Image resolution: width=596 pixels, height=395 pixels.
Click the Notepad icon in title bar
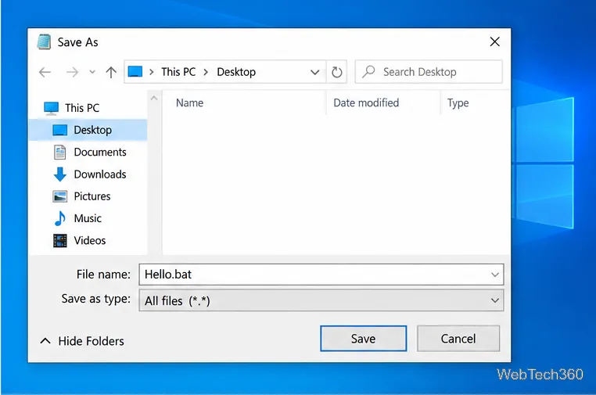[44, 41]
